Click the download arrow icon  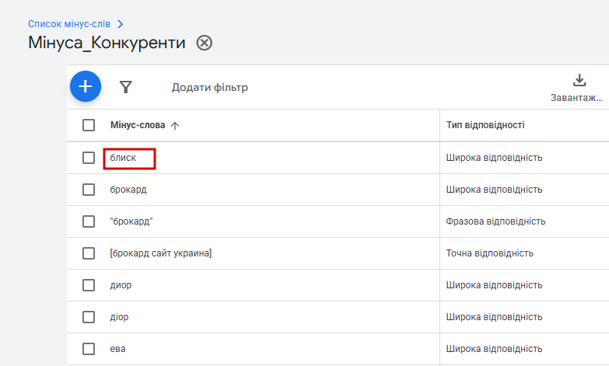[x=579, y=80]
